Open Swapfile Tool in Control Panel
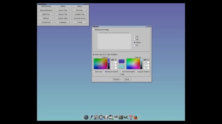The width and height of the screenshot is (222, 124). point(79,14)
